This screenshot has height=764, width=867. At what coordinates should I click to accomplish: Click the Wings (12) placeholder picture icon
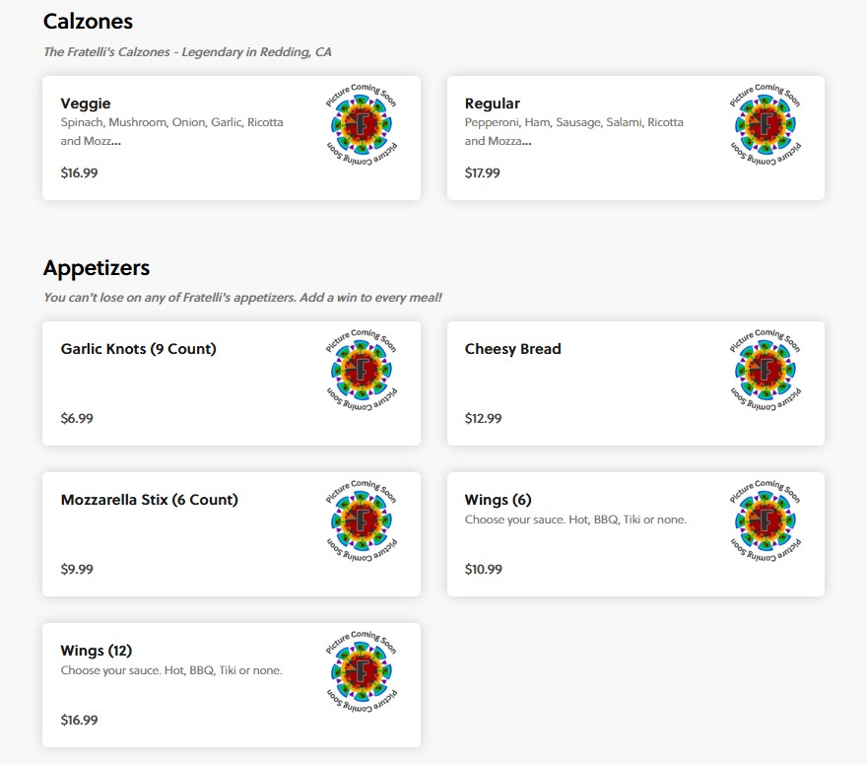click(361, 671)
